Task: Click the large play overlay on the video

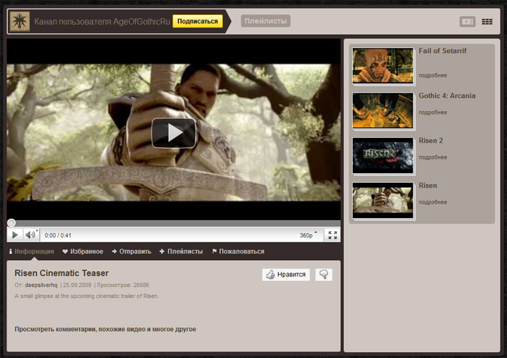Action: 173,133
